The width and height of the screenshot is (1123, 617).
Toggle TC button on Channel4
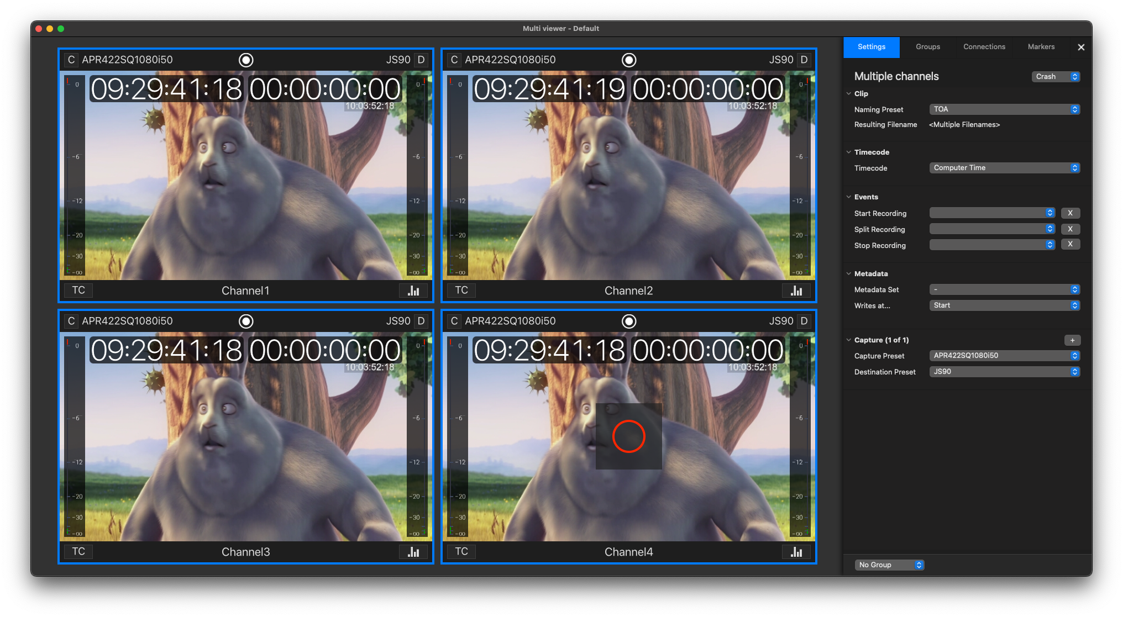pos(461,552)
